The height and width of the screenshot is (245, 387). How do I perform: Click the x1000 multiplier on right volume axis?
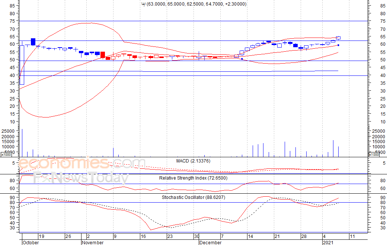(374, 155)
